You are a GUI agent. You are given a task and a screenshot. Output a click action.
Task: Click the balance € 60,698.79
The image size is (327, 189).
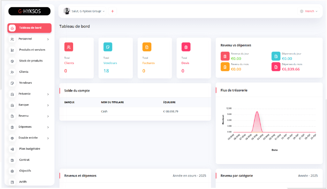(x=171, y=111)
